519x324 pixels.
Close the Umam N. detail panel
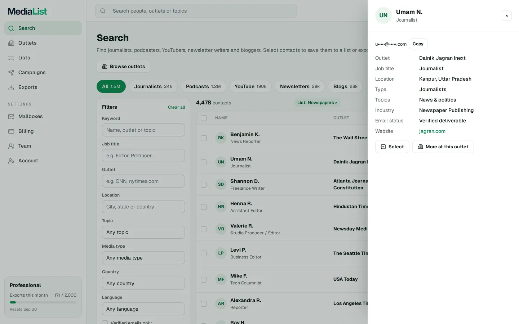coord(507,15)
